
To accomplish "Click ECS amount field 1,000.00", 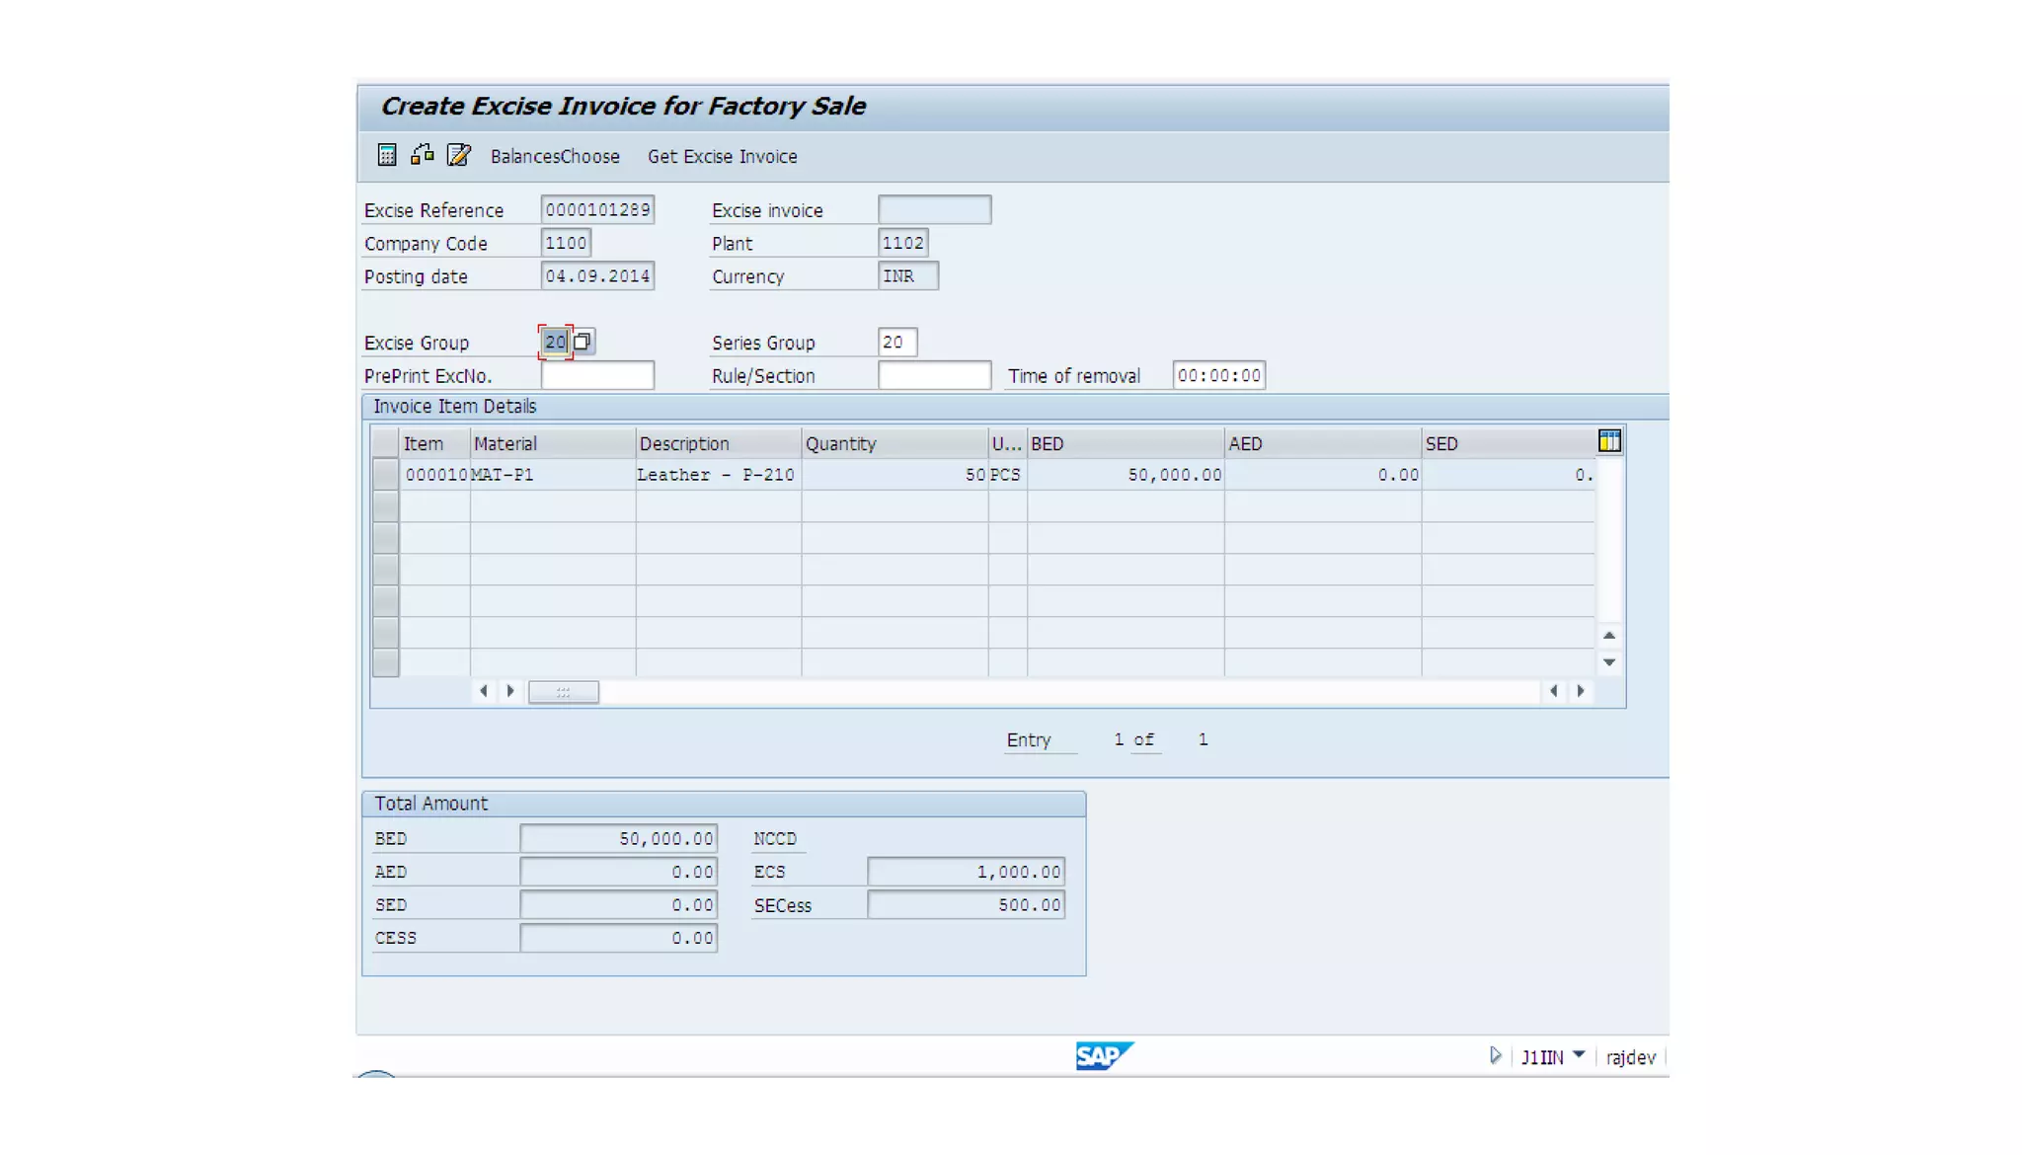I will [x=966, y=872].
